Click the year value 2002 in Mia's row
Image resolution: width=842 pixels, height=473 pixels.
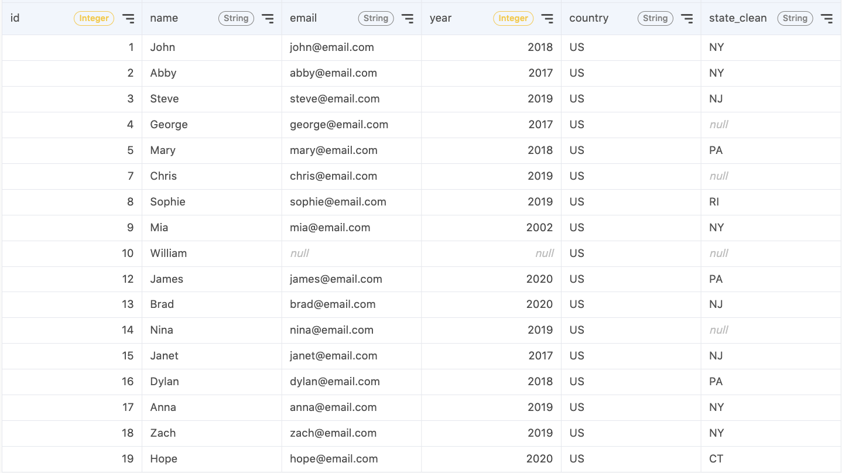[x=539, y=228]
